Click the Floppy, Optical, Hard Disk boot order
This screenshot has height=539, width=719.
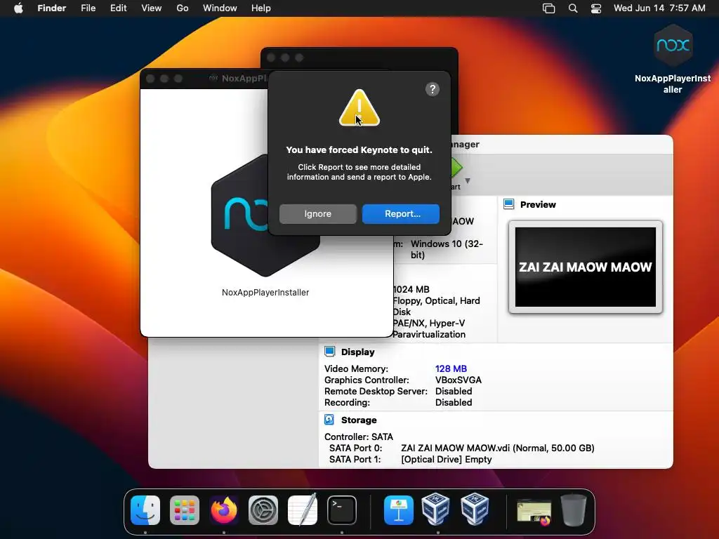[437, 306]
